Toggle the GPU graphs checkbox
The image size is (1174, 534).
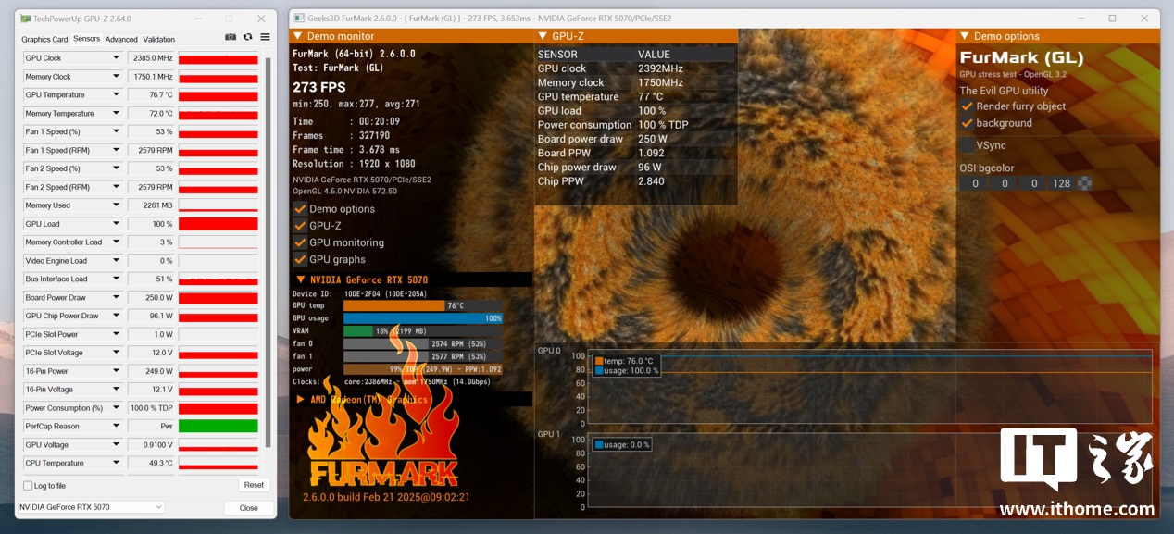pos(300,259)
